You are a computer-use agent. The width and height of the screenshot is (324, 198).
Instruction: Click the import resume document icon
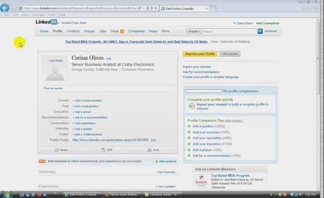[x=192, y=106]
